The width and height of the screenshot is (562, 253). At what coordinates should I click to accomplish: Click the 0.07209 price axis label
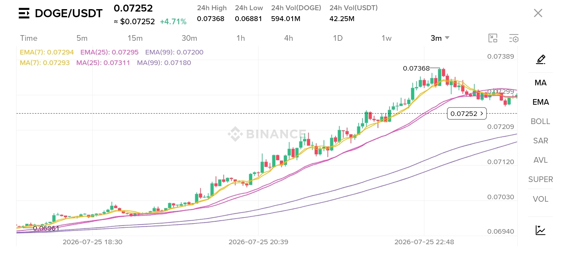(501, 126)
